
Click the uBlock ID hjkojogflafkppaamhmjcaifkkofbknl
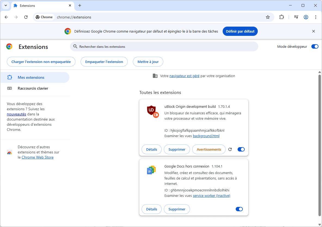[x=197, y=131]
